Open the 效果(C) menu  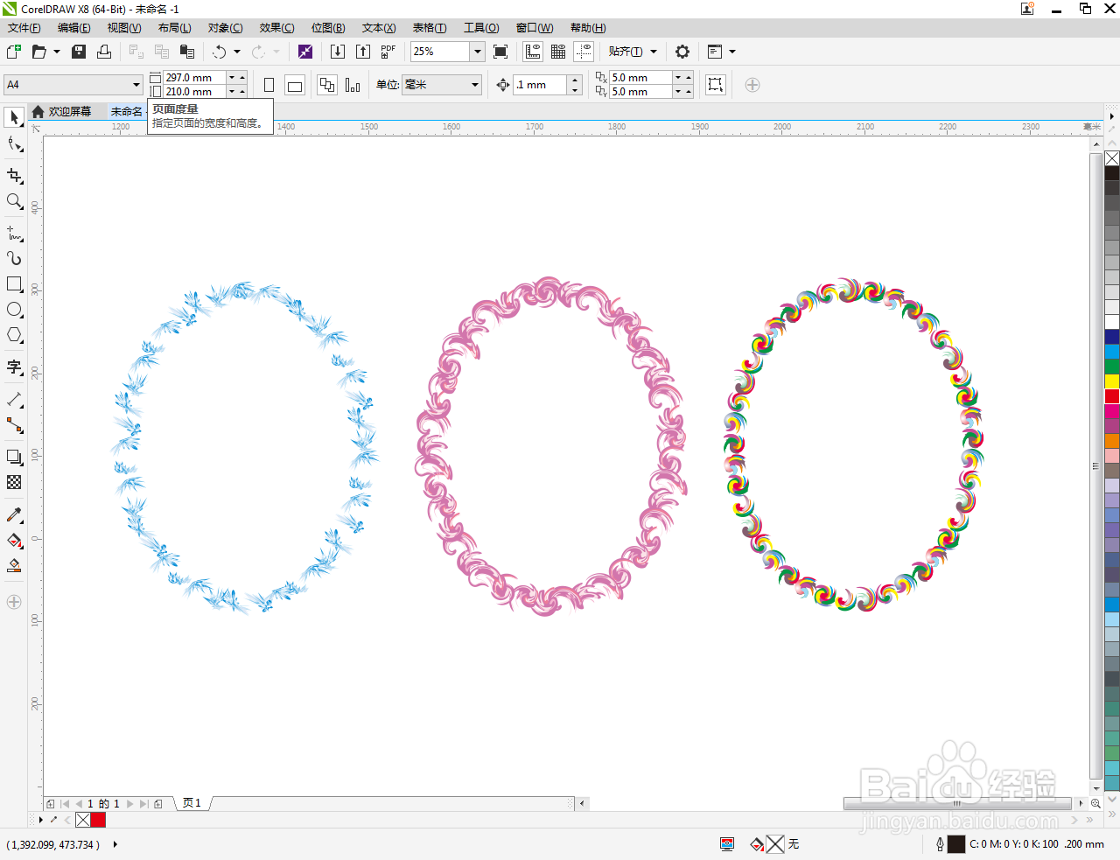pyautogui.click(x=276, y=28)
